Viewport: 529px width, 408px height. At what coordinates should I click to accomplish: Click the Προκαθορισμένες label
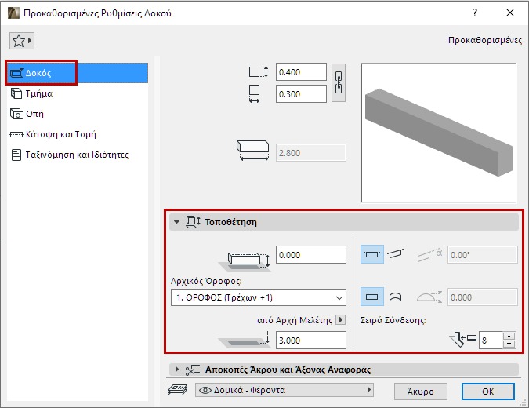tap(485, 40)
